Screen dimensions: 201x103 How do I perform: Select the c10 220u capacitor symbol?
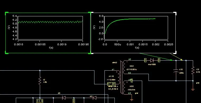[176, 71]
